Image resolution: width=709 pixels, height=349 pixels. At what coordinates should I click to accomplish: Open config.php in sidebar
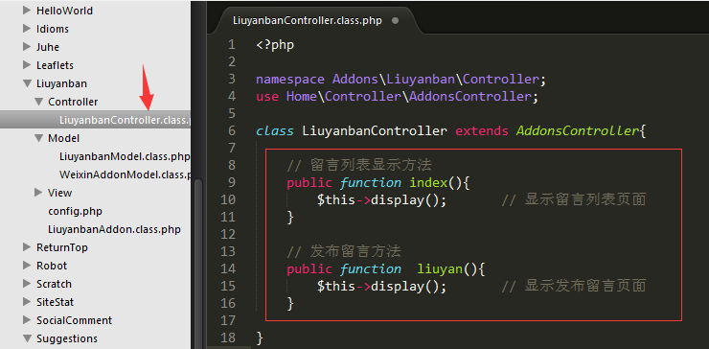click(x=75, y=211)
